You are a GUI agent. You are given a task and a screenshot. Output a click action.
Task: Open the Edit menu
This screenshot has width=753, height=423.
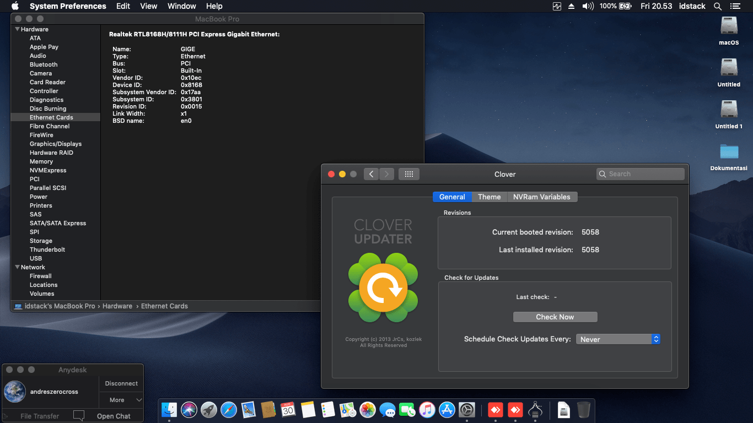[x=123, y=6]
